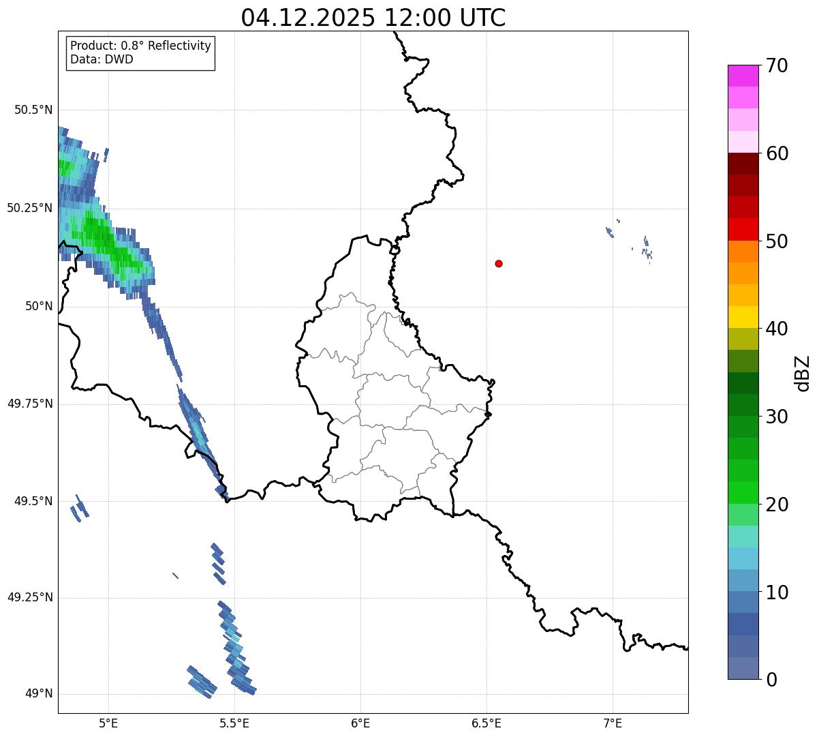Viewport: 819px width, 737px height.
Task: Click the 6°E longitude label
Action: coord(360,723)
